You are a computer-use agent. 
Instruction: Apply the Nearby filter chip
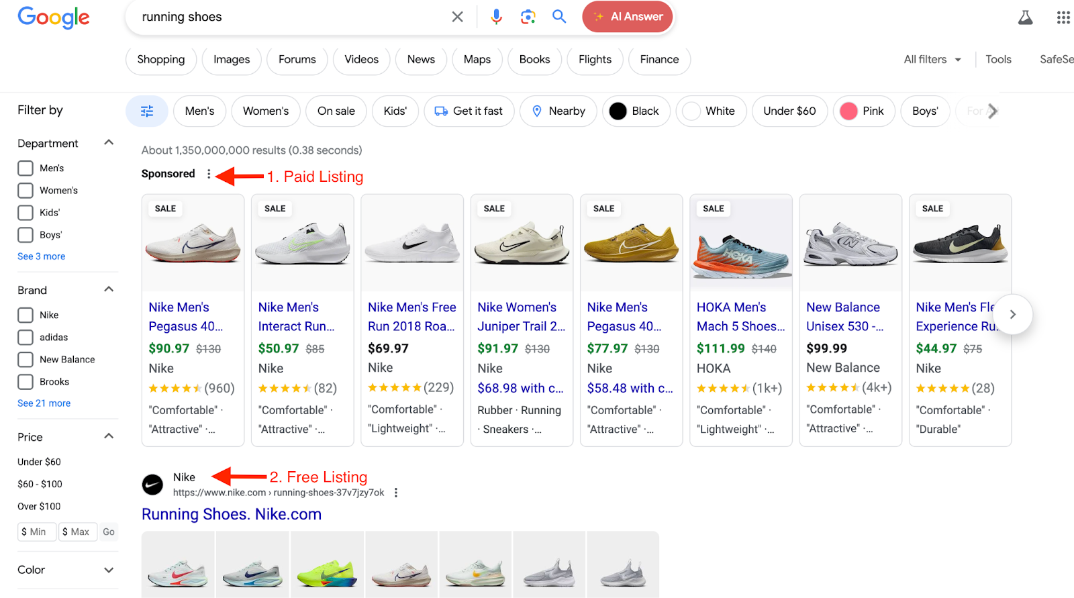click(558, 111)
